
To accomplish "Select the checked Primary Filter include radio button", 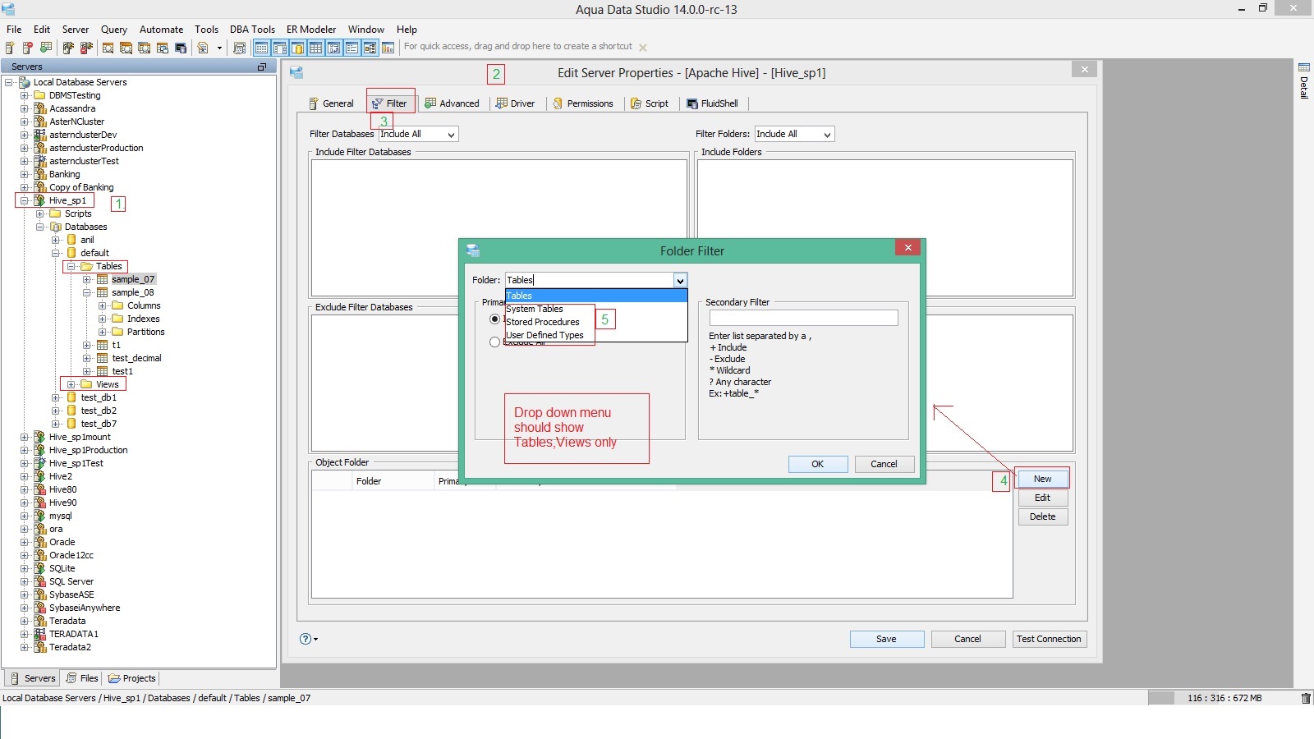I will [x=494, y=319].
